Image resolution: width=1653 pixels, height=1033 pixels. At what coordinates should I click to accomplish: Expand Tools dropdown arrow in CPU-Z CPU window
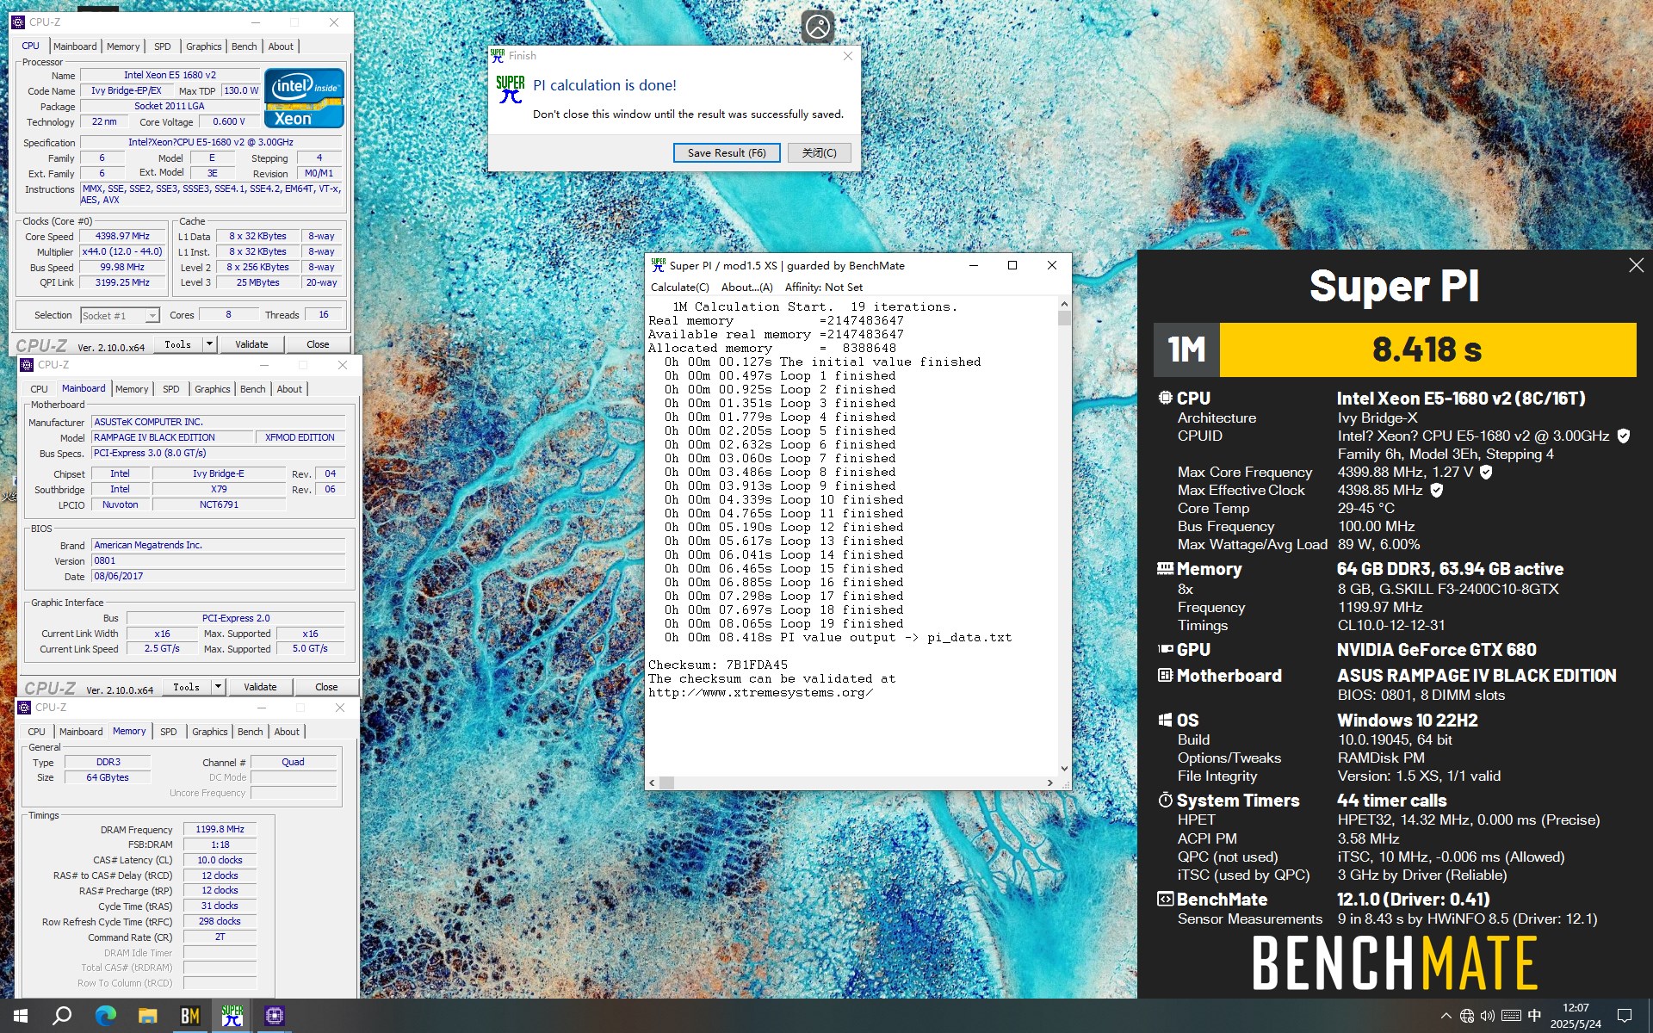209,343
